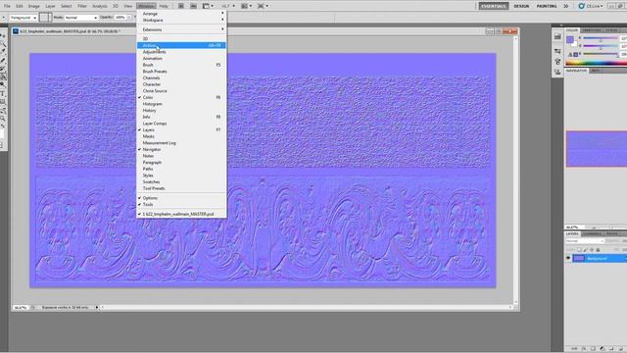Open the tool preset picker
This screenshot has width=627, height=353.
pos(3,18)
